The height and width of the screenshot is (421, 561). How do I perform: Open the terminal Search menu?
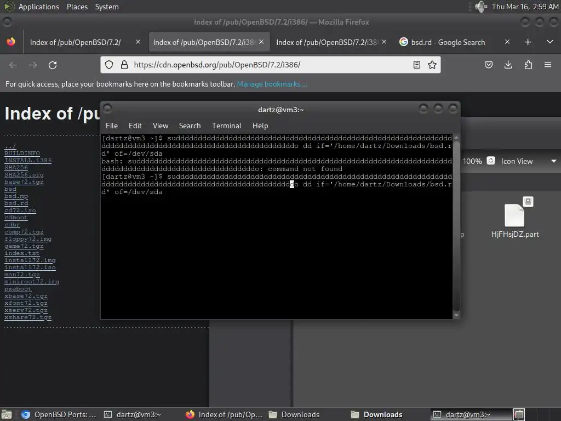(190, 126)
